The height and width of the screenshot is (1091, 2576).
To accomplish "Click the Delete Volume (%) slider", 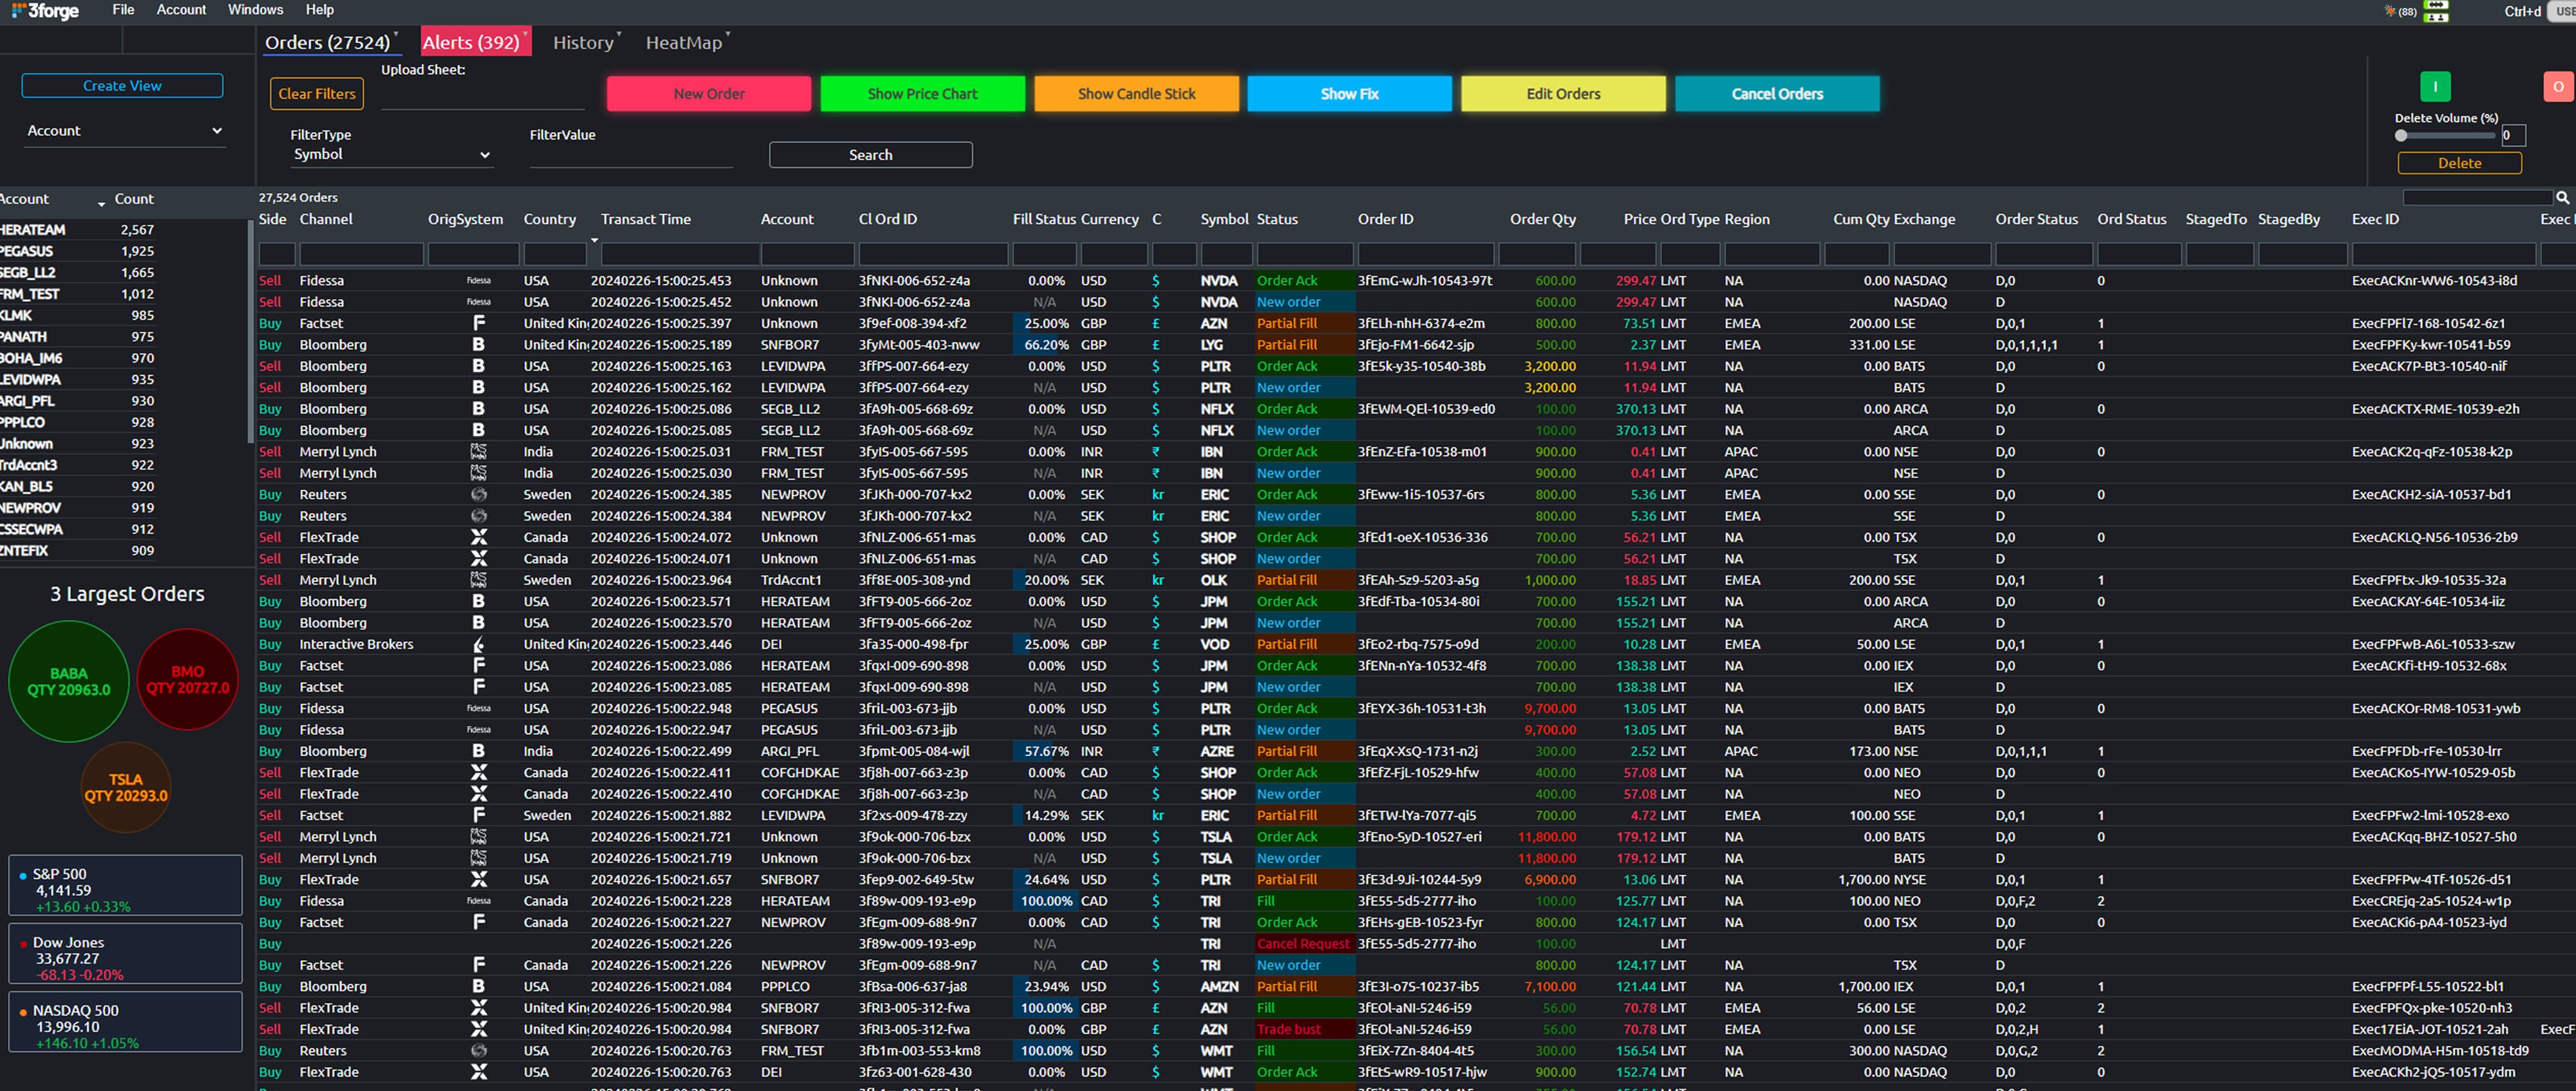I will pyautogui.click(x=2445, y=136).
